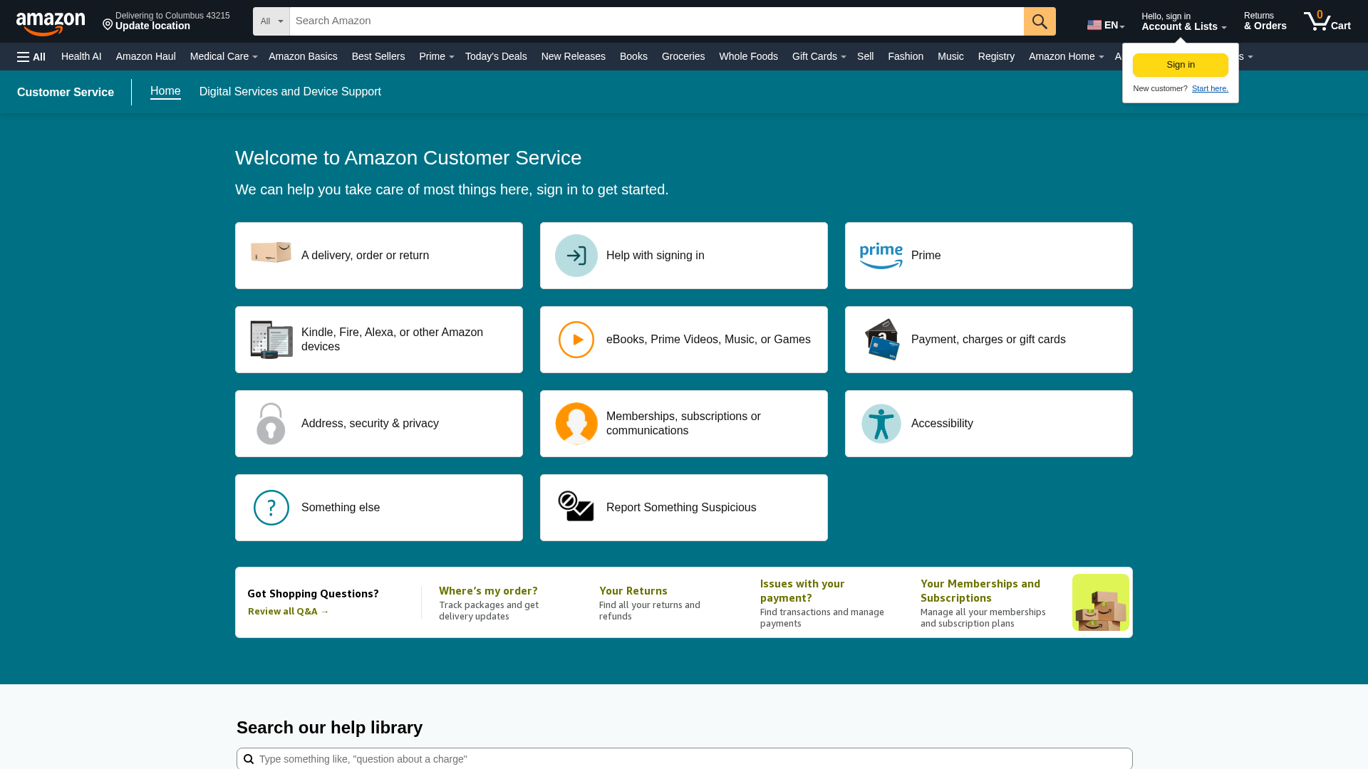The image size is (1368, 769).
Task: Switch to Digital Services and Device Support
Action: 290,92
